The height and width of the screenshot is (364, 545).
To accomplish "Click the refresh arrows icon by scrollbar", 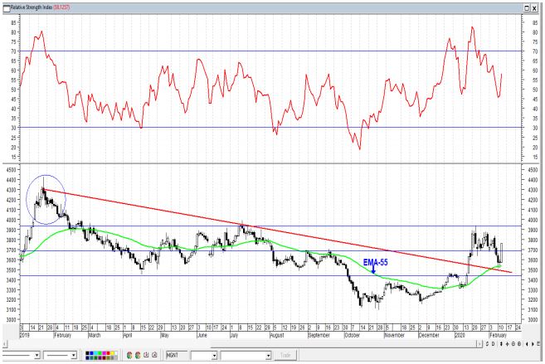I will click(487, 344).
